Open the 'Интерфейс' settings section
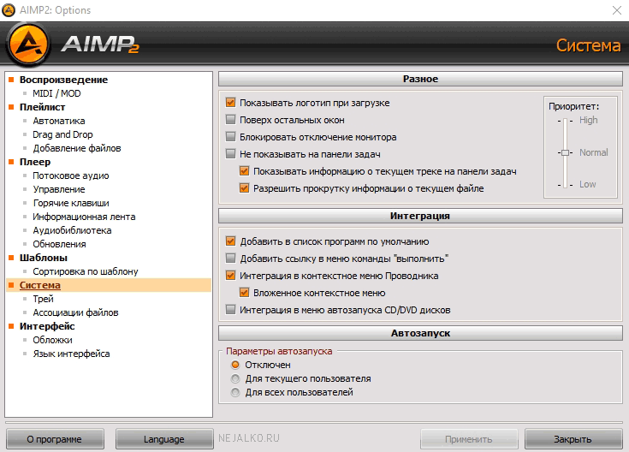 pyautogui.click(x=47, y=326)
